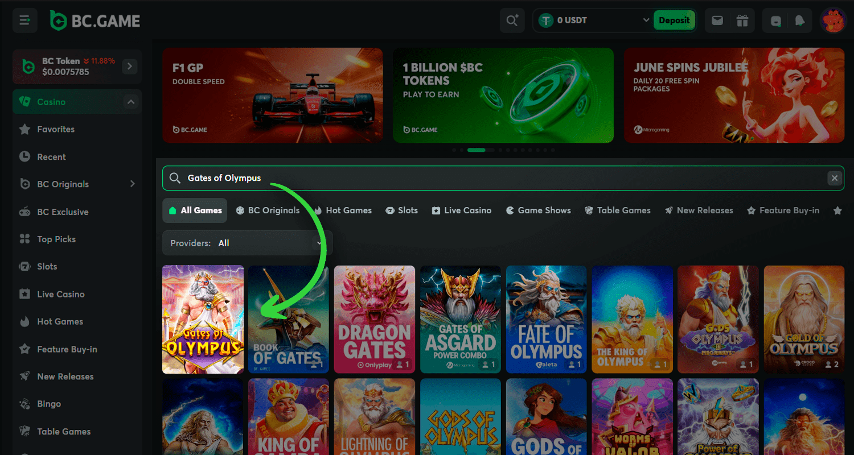Image resolution: width=854 pixels, height=455 pixels.
Task: Switch to New Releases tab
Action: click(699, 210)
